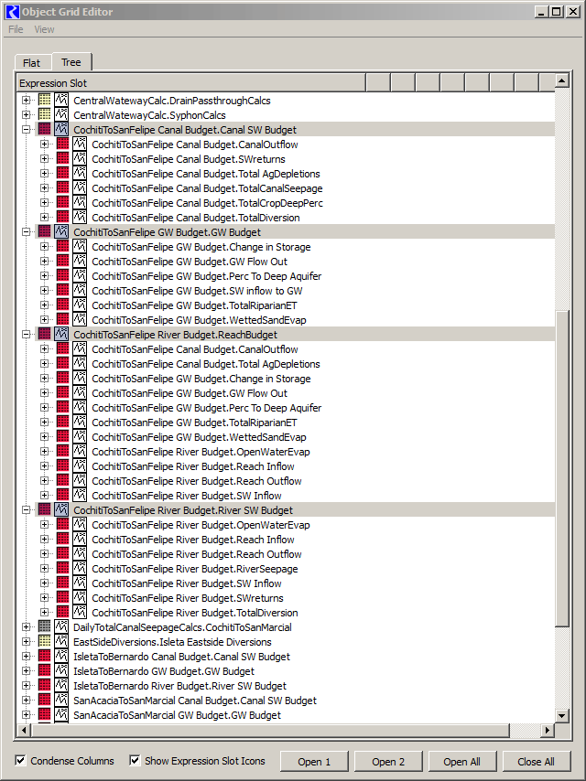Expand Canal Budget.TotalCropDeepPerc child node

tap(44, 203)
